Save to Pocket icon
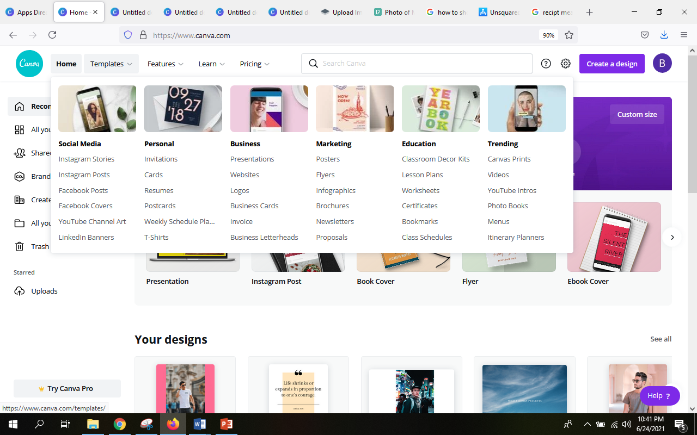Screen dimensions: 697x435 pyautogui.click(x=644, y=35)
